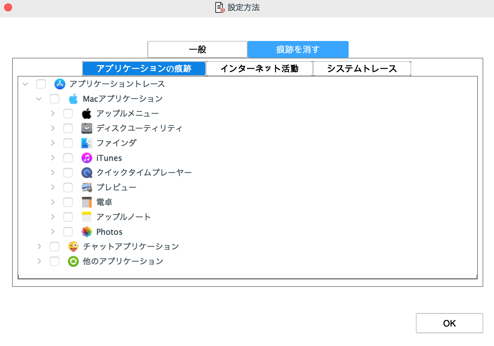Click the yellow Notes icon beside アップルノート
The height and width of the screenshot is (346, 494).
tap(87, 217)
